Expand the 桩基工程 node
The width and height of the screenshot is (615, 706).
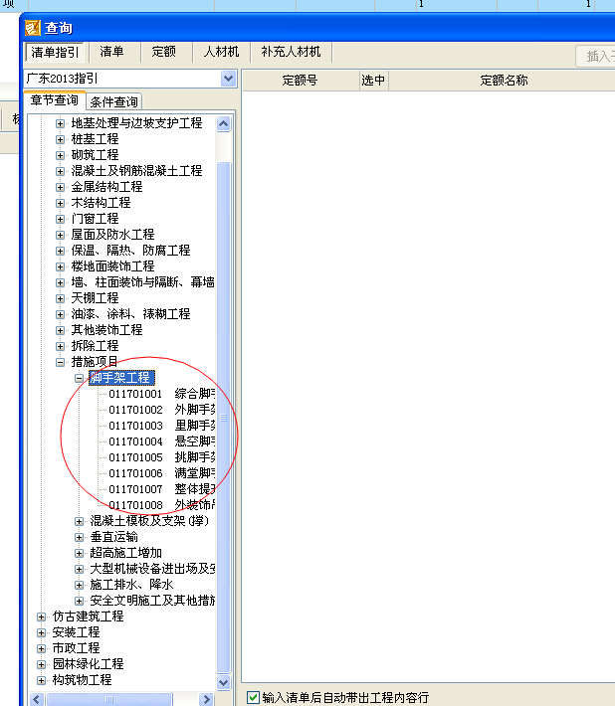(60, 139)
